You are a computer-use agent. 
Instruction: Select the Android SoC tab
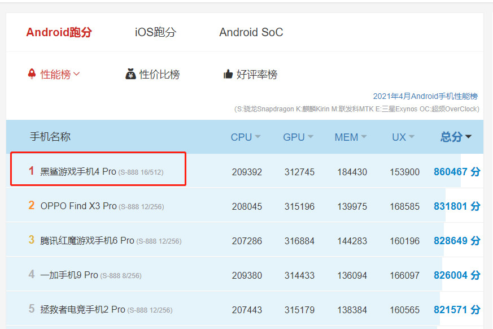251,32
